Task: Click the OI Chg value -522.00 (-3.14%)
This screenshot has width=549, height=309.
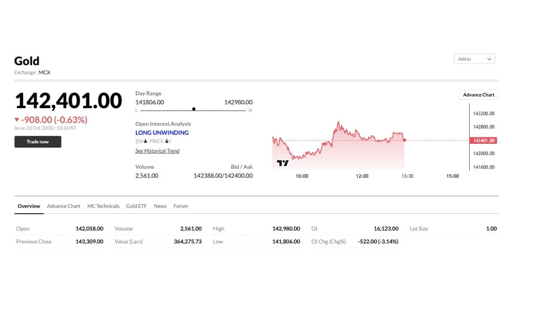Action: (x=378, y=242)
